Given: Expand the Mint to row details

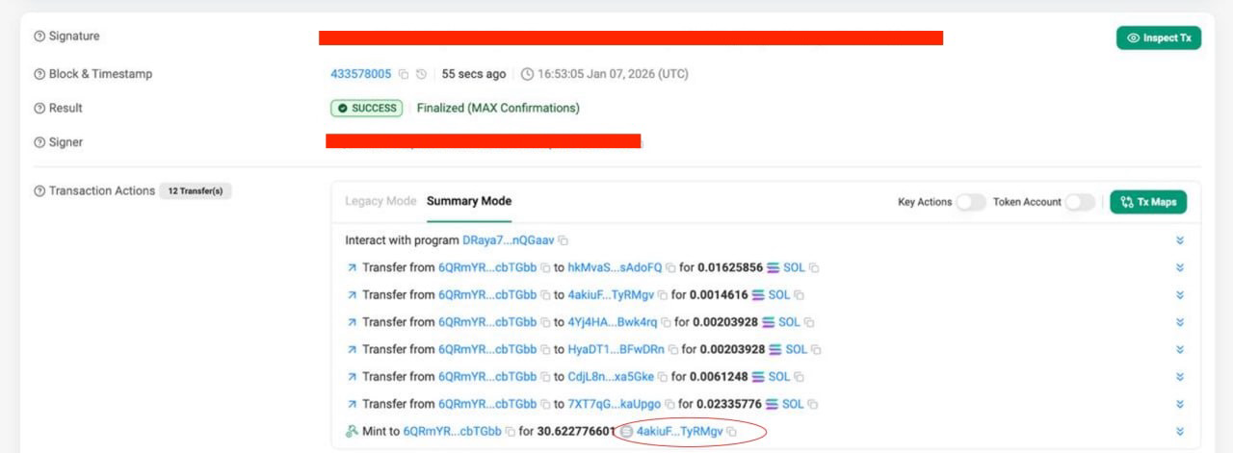Looking at the screenshot, I should 1180,432.
